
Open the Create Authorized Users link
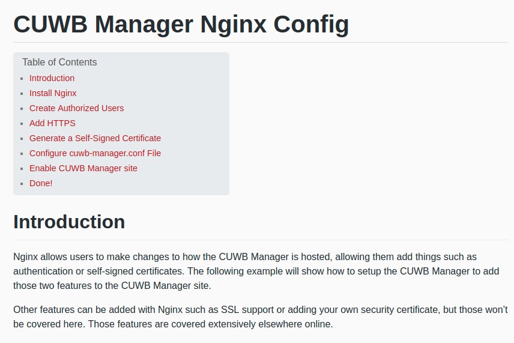76,108
